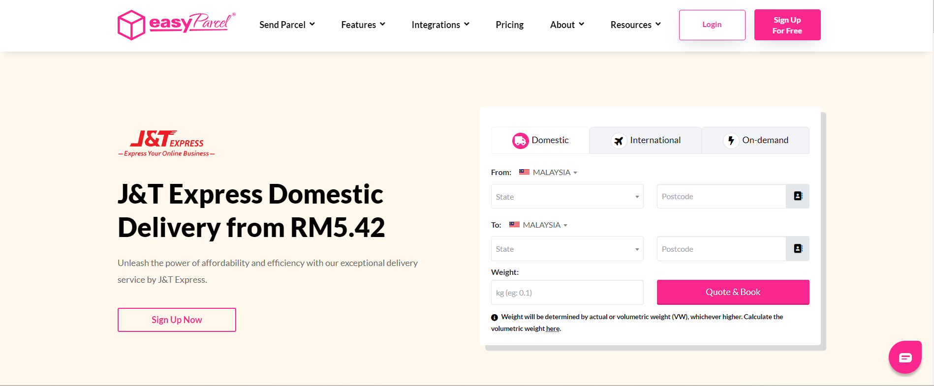The width and height of the screenshot is (934, 386).
Task: Click the Login button
Action: (x=712, y=25)
